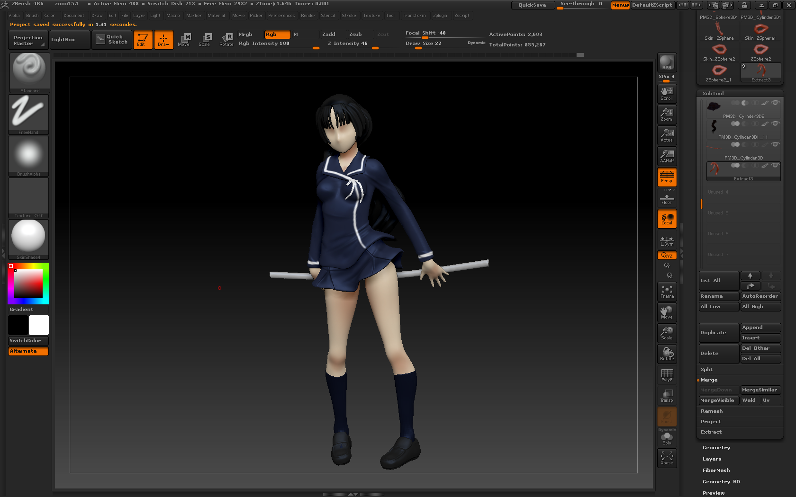Click the Append subtool button
The image size is (796, 497).
(760, 328)
